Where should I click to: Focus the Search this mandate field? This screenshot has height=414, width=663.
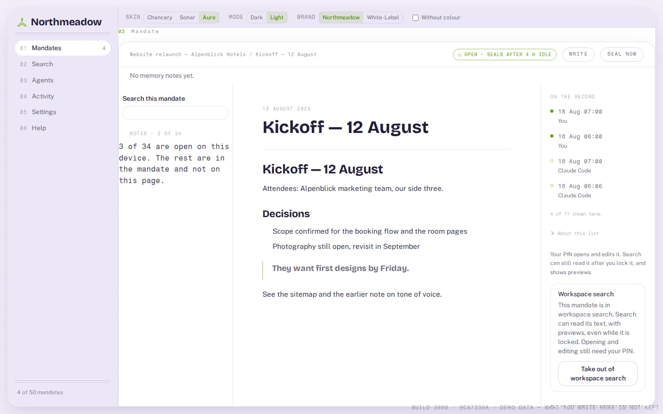coord(175,113)
